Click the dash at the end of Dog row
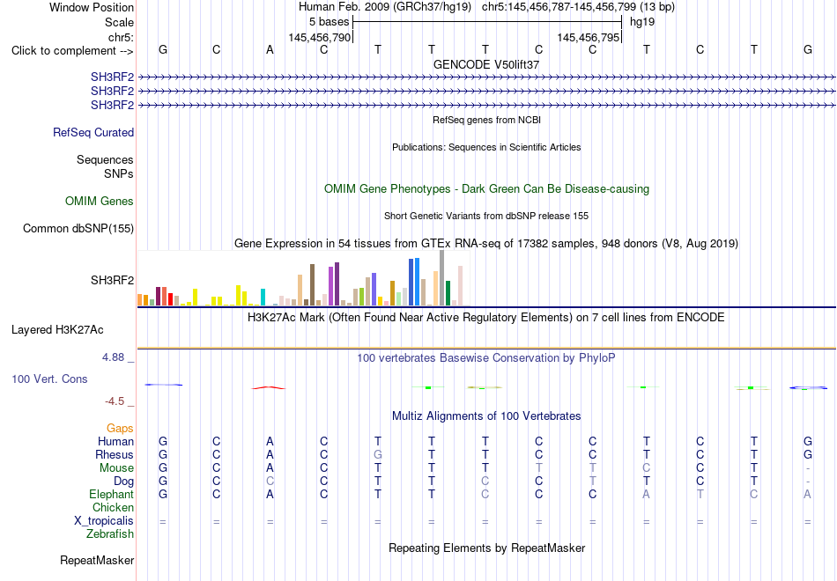 (808, 482)
